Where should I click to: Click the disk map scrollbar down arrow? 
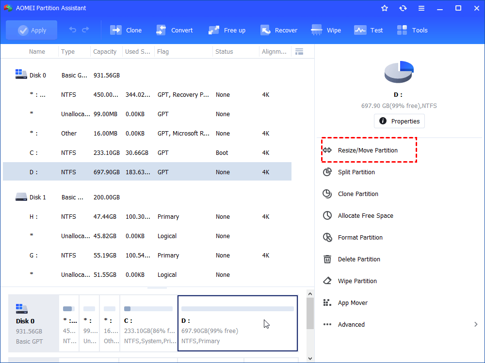(310, 358)
